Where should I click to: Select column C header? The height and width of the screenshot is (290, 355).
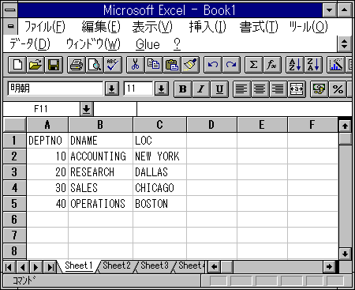[160, 125]
